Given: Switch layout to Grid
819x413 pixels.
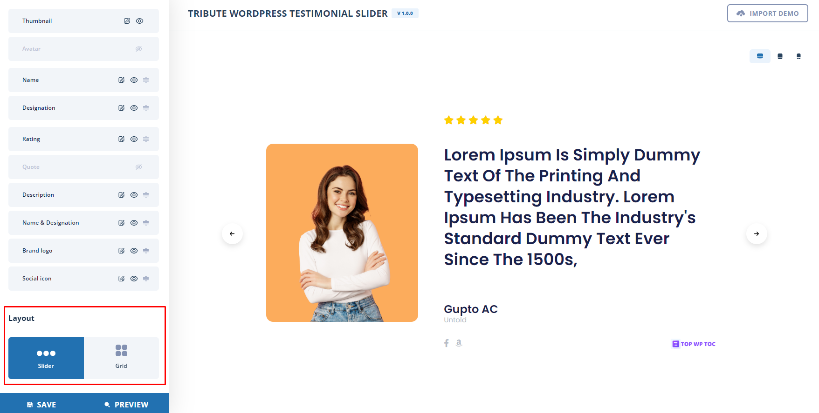Looking at the screenshot, I should [x=121, y=358].
